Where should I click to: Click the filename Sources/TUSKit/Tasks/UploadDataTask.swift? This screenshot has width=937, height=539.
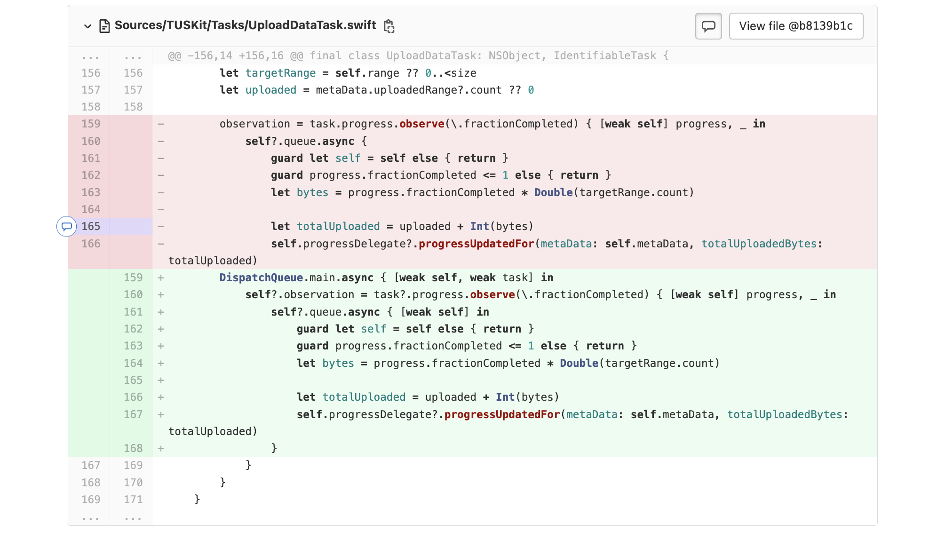245,26
